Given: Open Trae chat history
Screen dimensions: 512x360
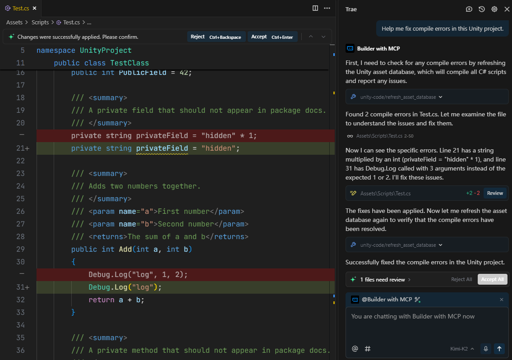Looking at the screenshot, I should tap(482, 9).
